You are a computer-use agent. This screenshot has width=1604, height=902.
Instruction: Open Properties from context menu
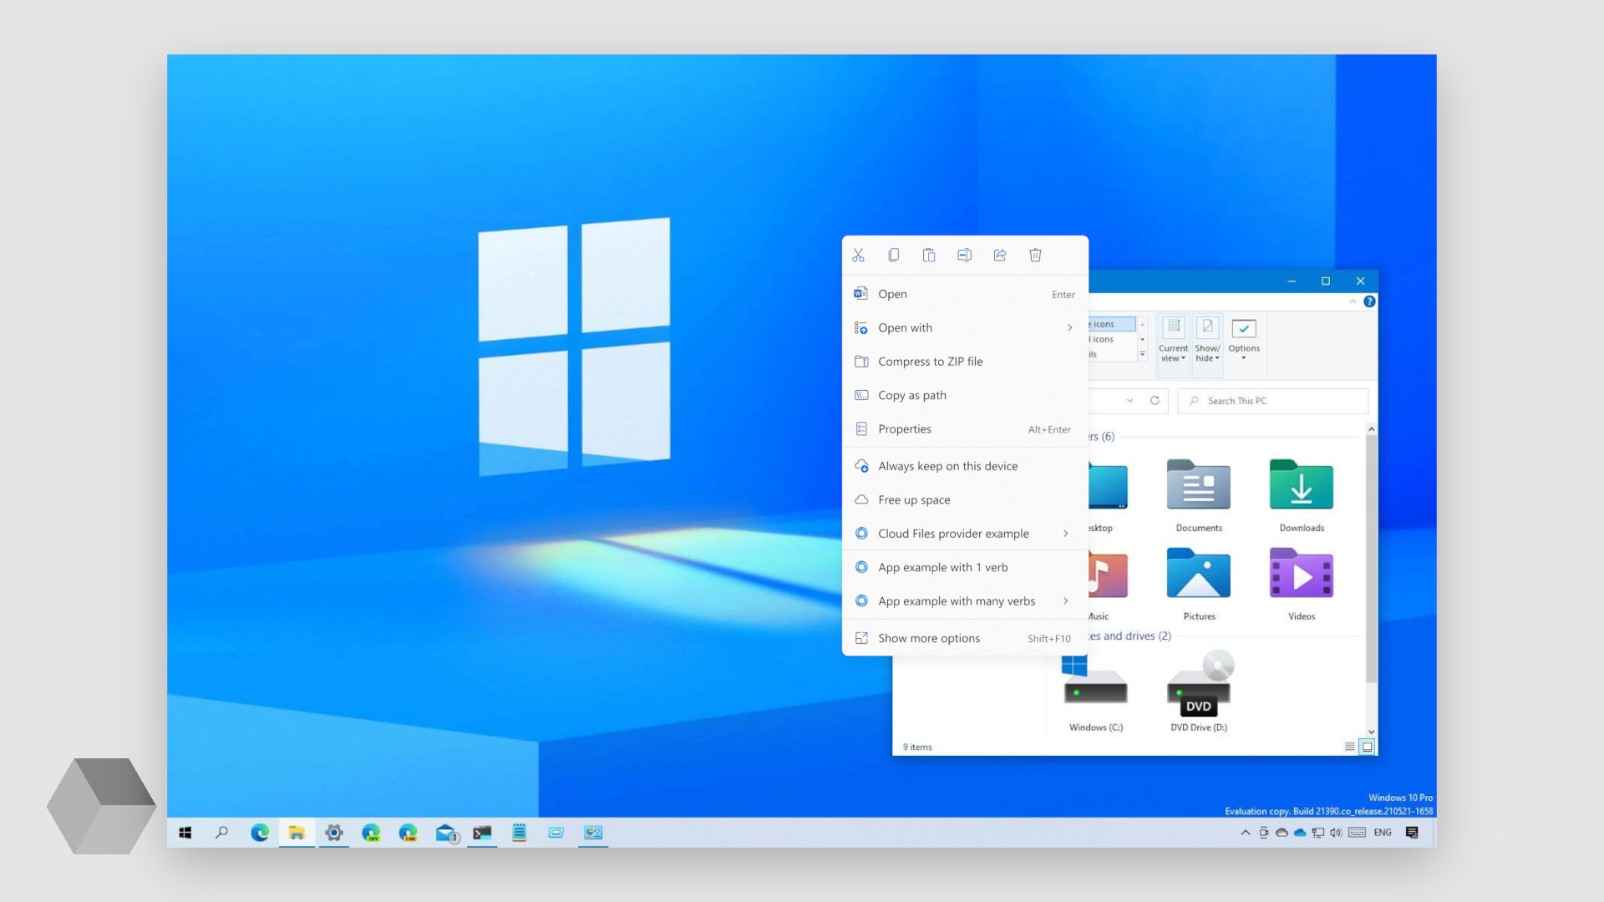click(x=965, y=429)
